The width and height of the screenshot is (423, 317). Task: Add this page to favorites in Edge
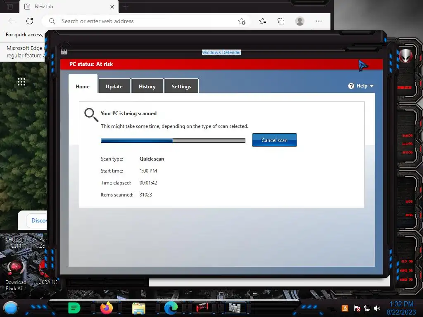[x=242, y=21]
